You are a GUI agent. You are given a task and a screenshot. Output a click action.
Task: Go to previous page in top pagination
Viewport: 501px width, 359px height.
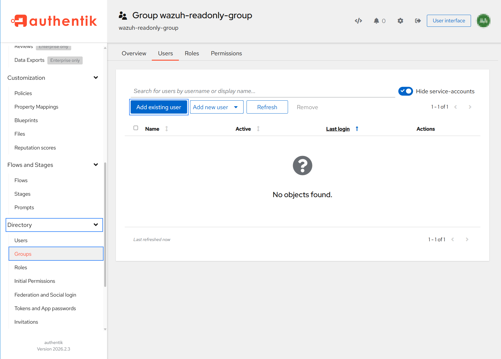(455, 107)
